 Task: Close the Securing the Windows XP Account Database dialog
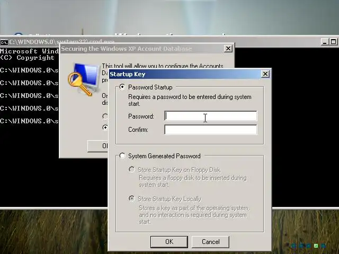[228, 49]
